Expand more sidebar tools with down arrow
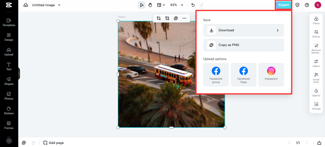325x147 pixels. pyautogui.click(x=9, y=141)
